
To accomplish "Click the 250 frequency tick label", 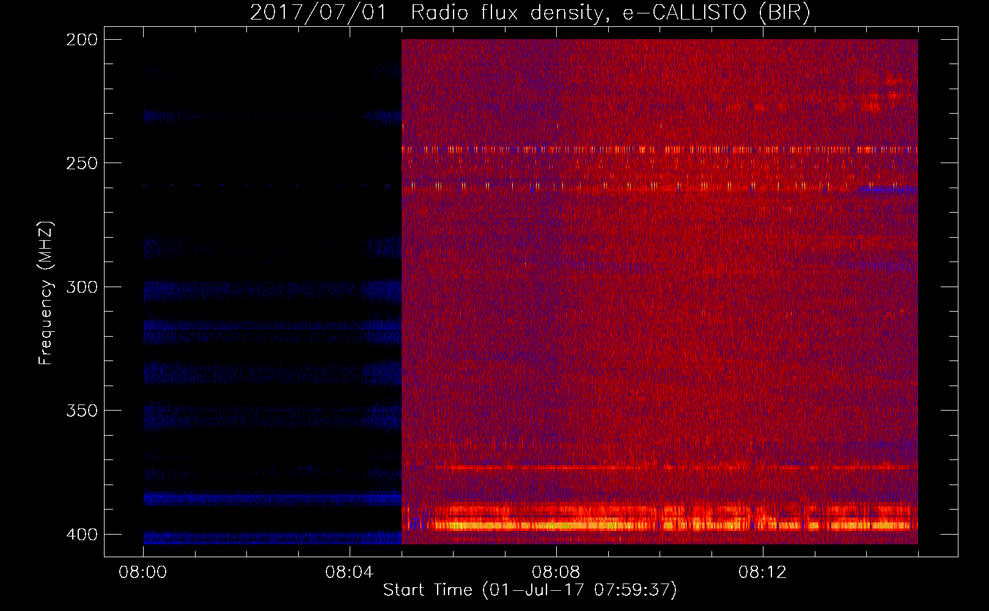I will [82, 163].
